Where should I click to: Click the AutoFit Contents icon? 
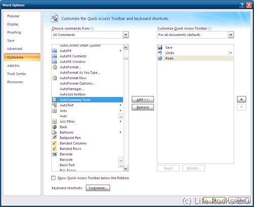pos(54,56)
